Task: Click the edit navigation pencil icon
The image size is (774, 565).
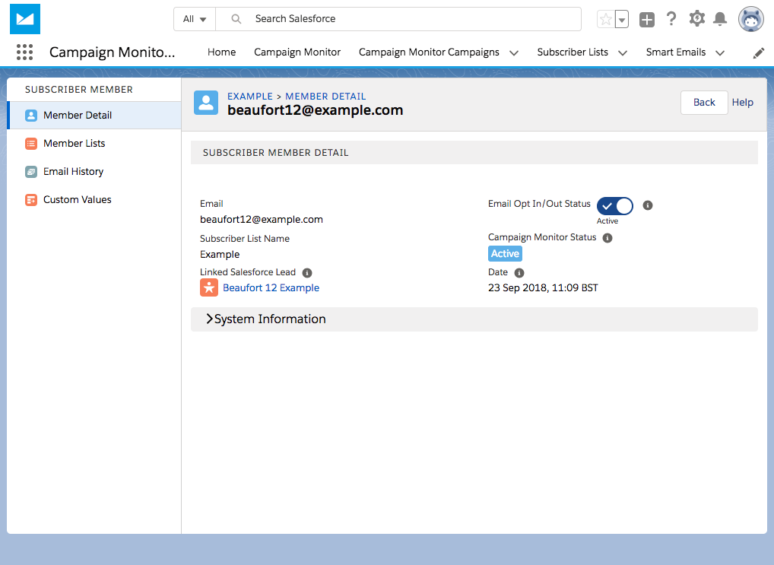Action: coord(759,52)
